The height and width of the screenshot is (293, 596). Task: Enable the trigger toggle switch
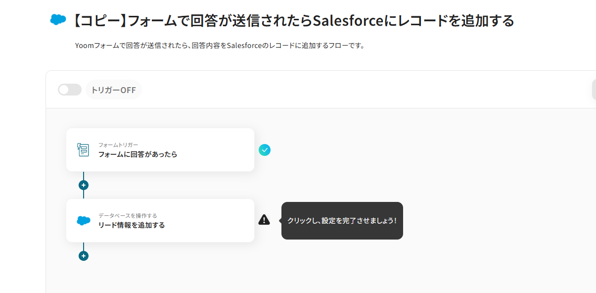(x=70, y=90)
